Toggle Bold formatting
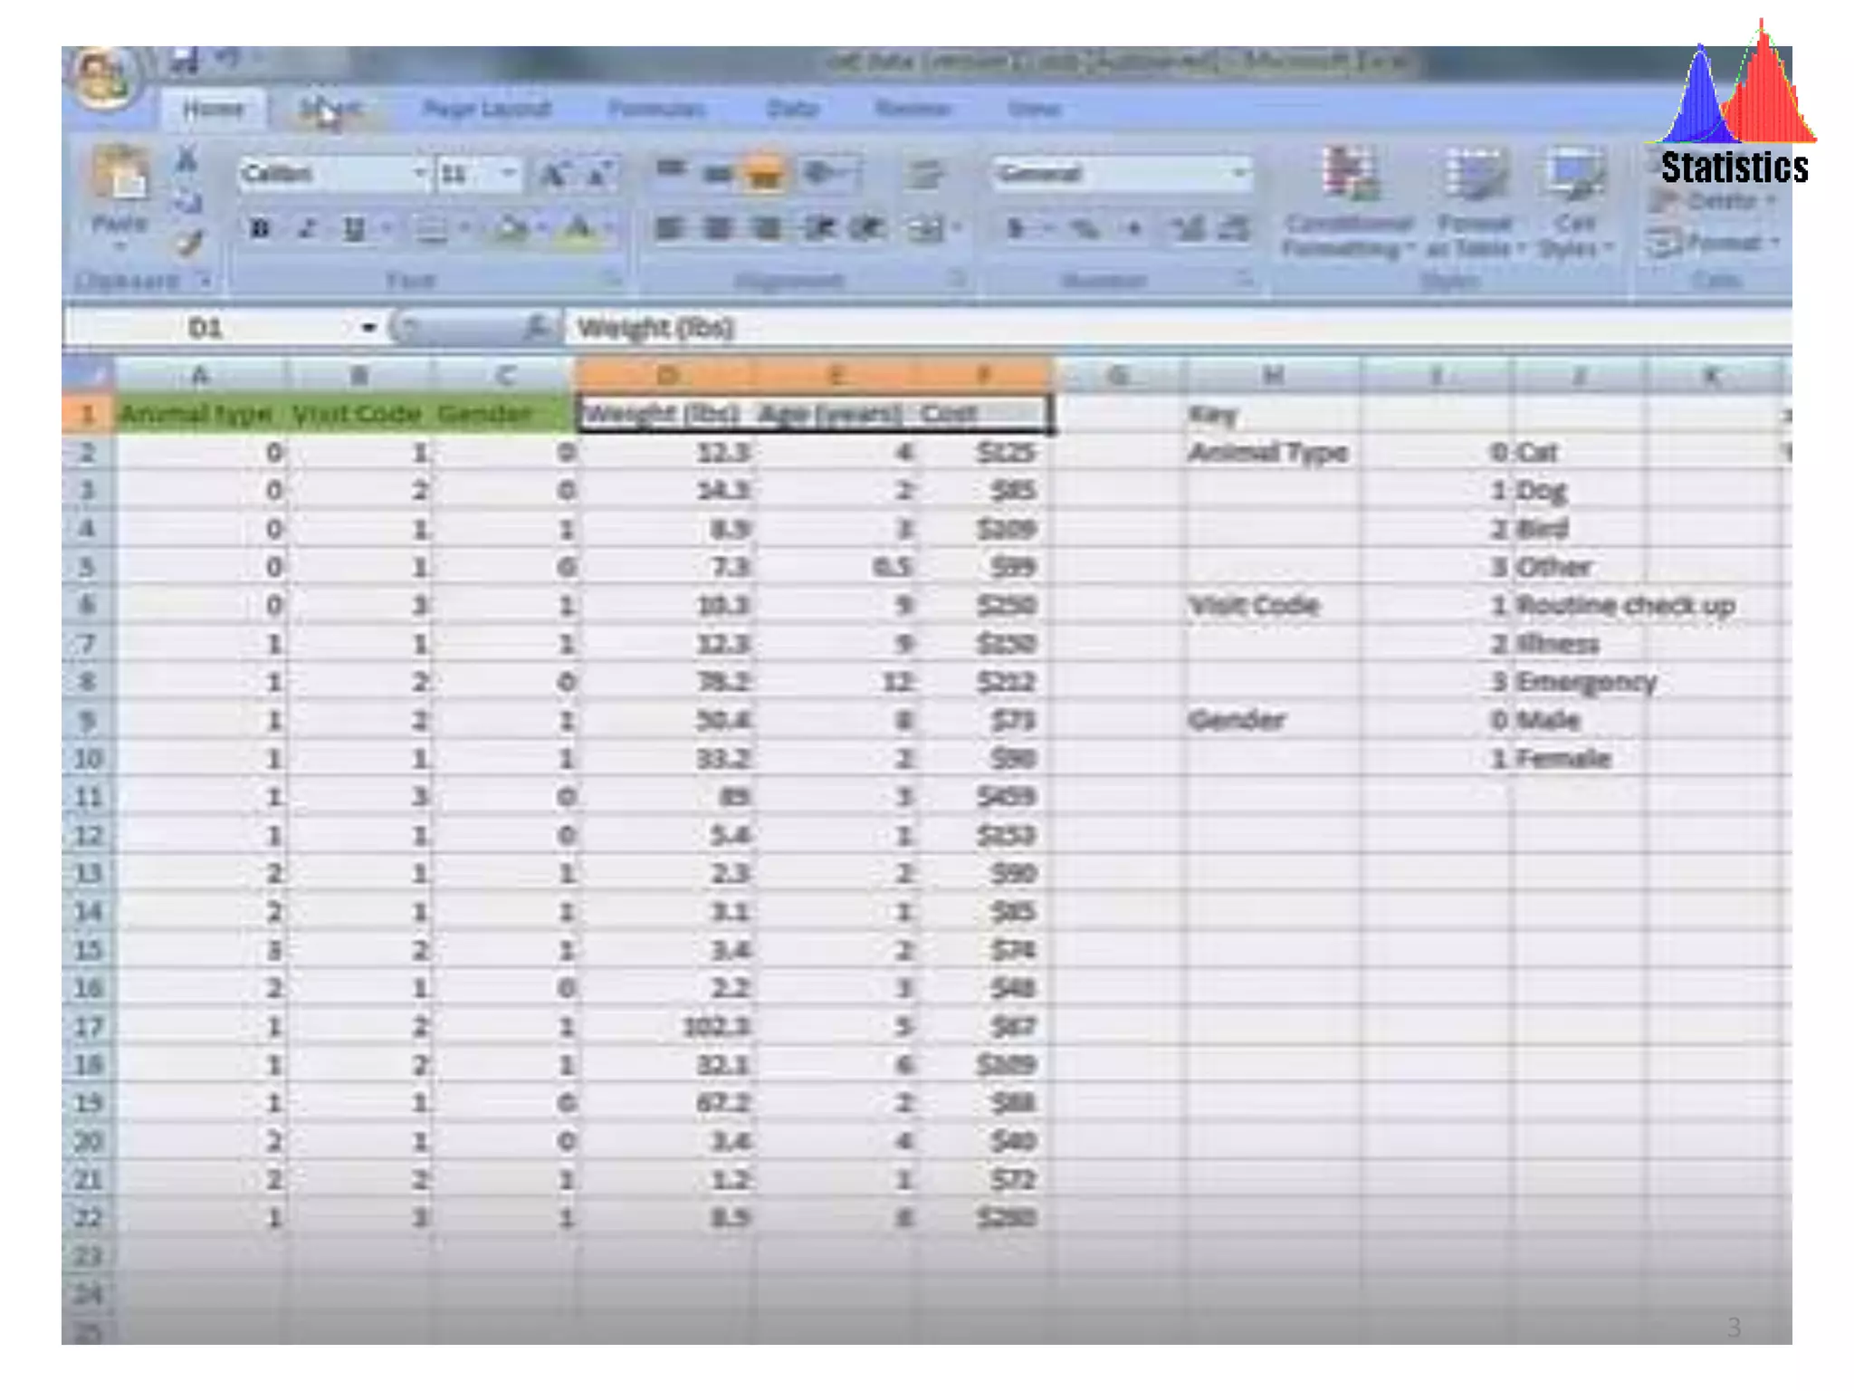This screenshot has width=1854, height=1391. click(x=261, y=229)
